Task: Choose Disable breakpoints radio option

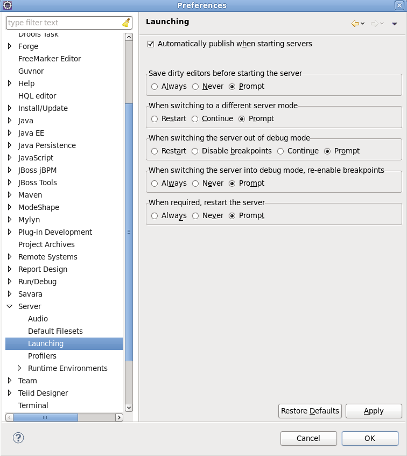Action: (195, 151)
